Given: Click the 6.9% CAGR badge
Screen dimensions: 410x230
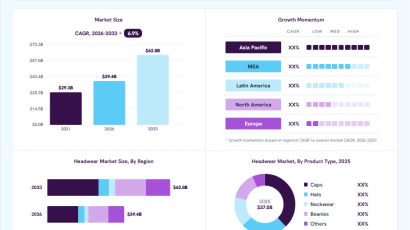Looking at the screenshot, I should (x=133, y=33).
